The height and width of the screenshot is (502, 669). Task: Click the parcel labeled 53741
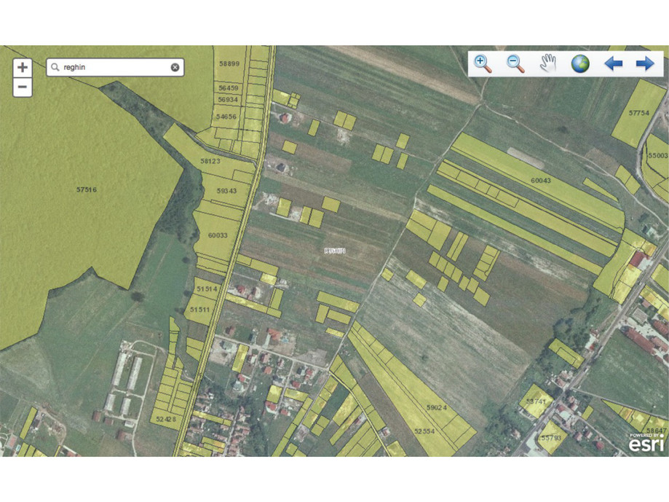(536, 402)
